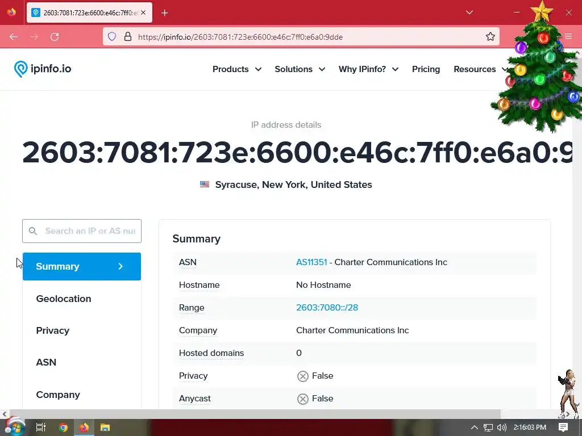582x436 pixels.
Task: Click the Privacy row label in Summary table
Action: pos(193,376)
